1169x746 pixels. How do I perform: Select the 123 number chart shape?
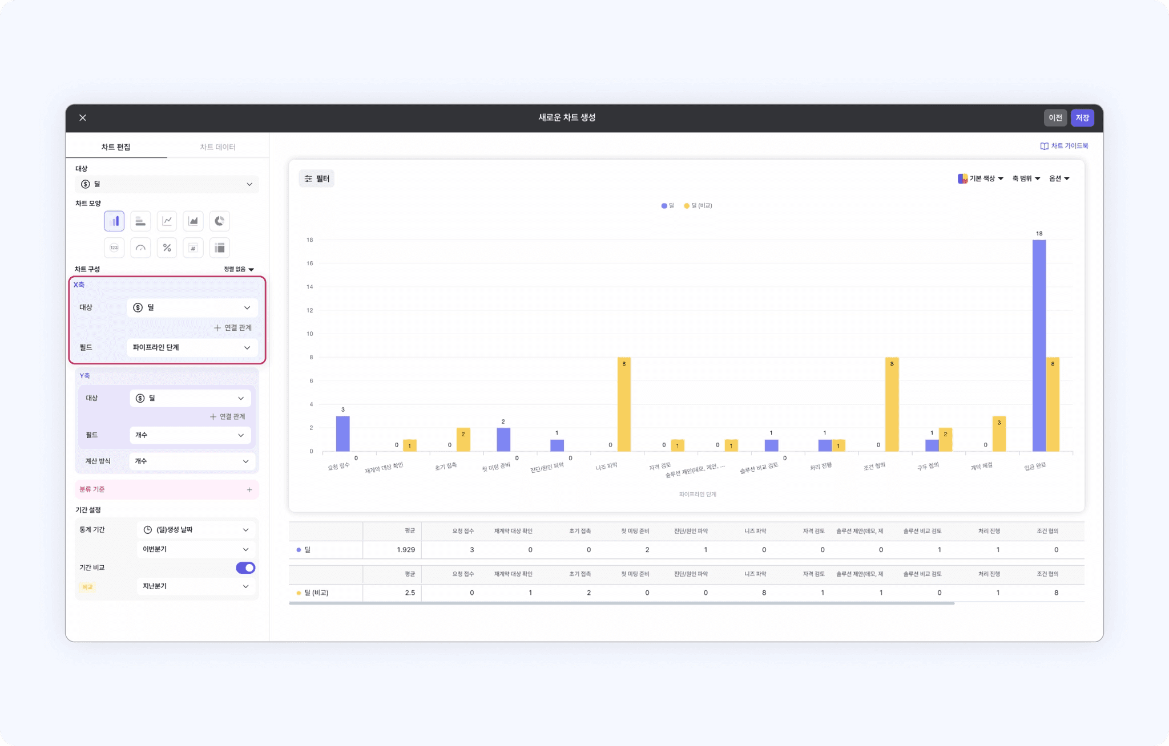pyautogui.click(x=114, y=248)
